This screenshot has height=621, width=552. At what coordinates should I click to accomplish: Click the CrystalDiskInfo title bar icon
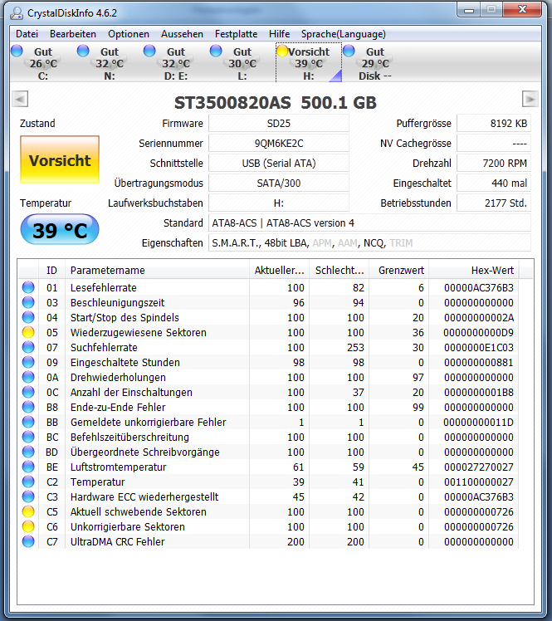coord(17,13)
